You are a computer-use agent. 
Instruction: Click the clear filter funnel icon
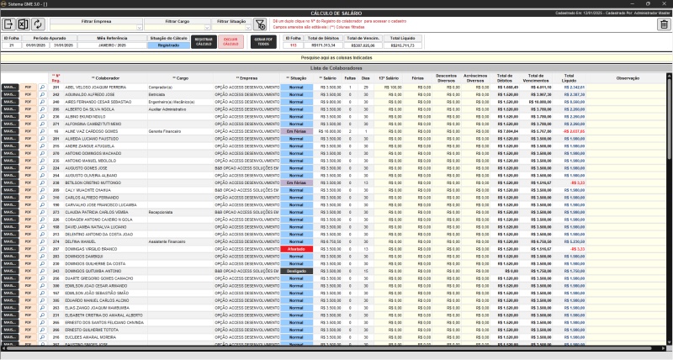click(x=260, y=25)
